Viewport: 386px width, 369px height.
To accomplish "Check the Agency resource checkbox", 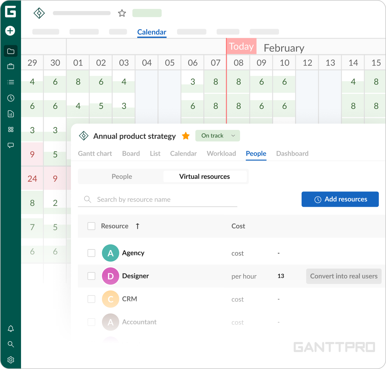I will point(91,253).
